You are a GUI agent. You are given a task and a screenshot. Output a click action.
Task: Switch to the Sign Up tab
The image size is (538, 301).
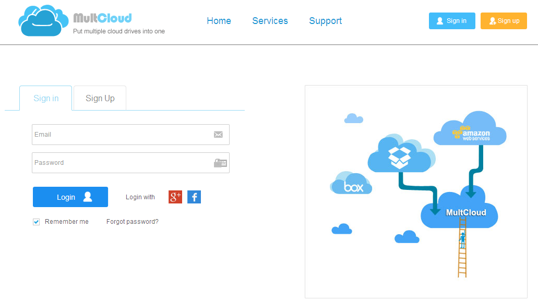point(100,98)
